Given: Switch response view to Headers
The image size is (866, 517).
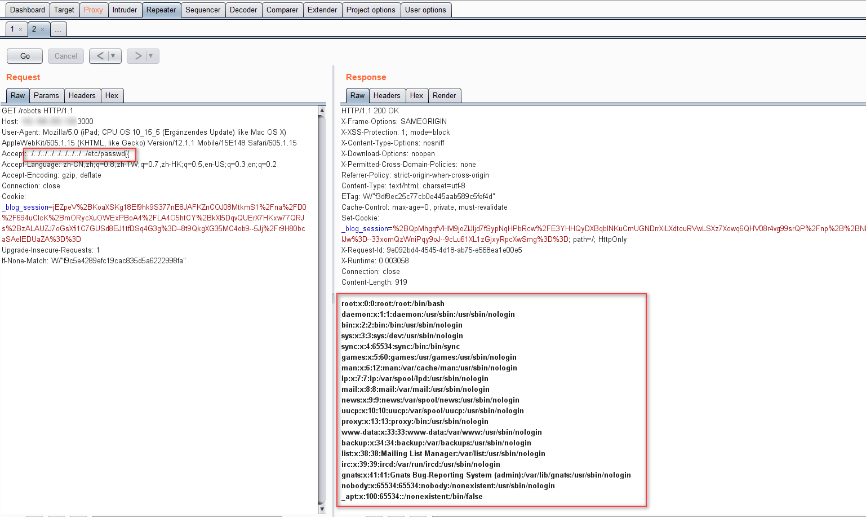Looking at the screenshot, I should click(387, 95).
